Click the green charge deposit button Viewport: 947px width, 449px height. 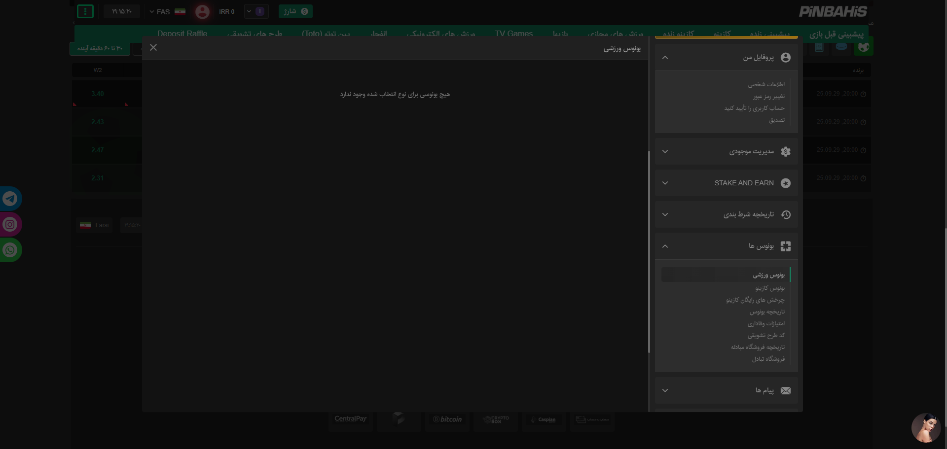pos(295,11)
